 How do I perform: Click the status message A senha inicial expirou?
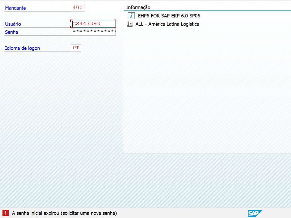[x=64, y=213]
